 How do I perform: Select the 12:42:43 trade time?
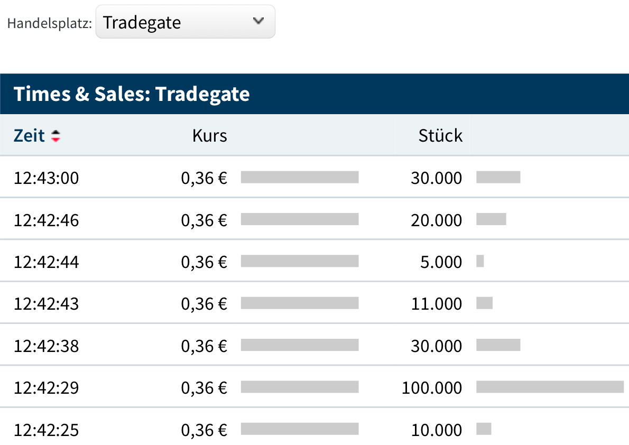[46, 304]
